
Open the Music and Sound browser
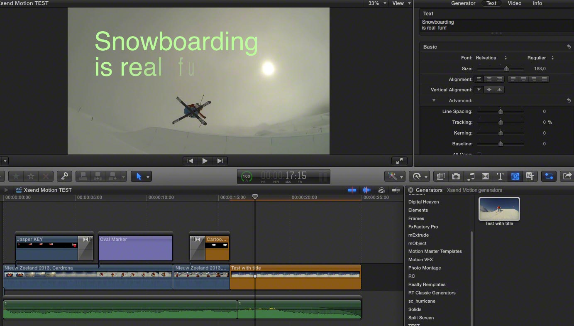[x=471, y=176]
